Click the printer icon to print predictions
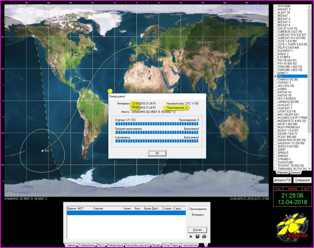 pos(204,236)
